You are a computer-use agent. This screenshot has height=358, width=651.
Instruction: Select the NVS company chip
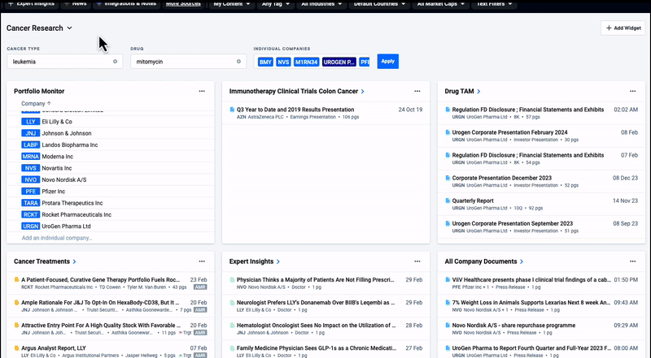pos(283,63)
